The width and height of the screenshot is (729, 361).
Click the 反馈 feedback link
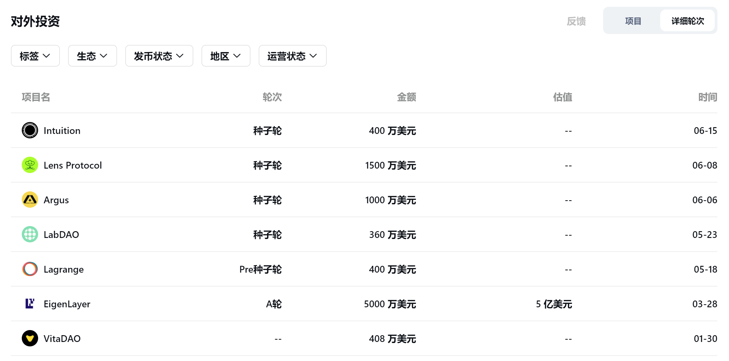point(576,21)
